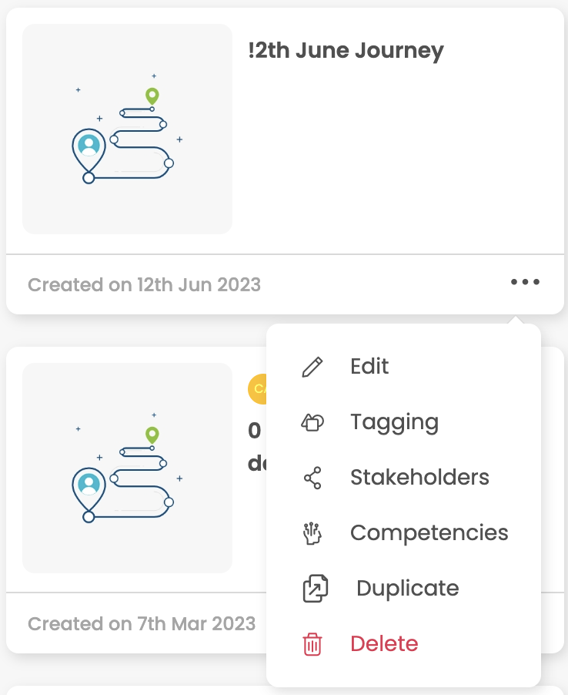Open the !2th June Journey title

[346, 51]
